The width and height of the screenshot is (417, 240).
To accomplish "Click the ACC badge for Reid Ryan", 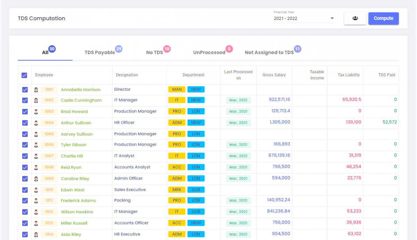I will point(177,167).
